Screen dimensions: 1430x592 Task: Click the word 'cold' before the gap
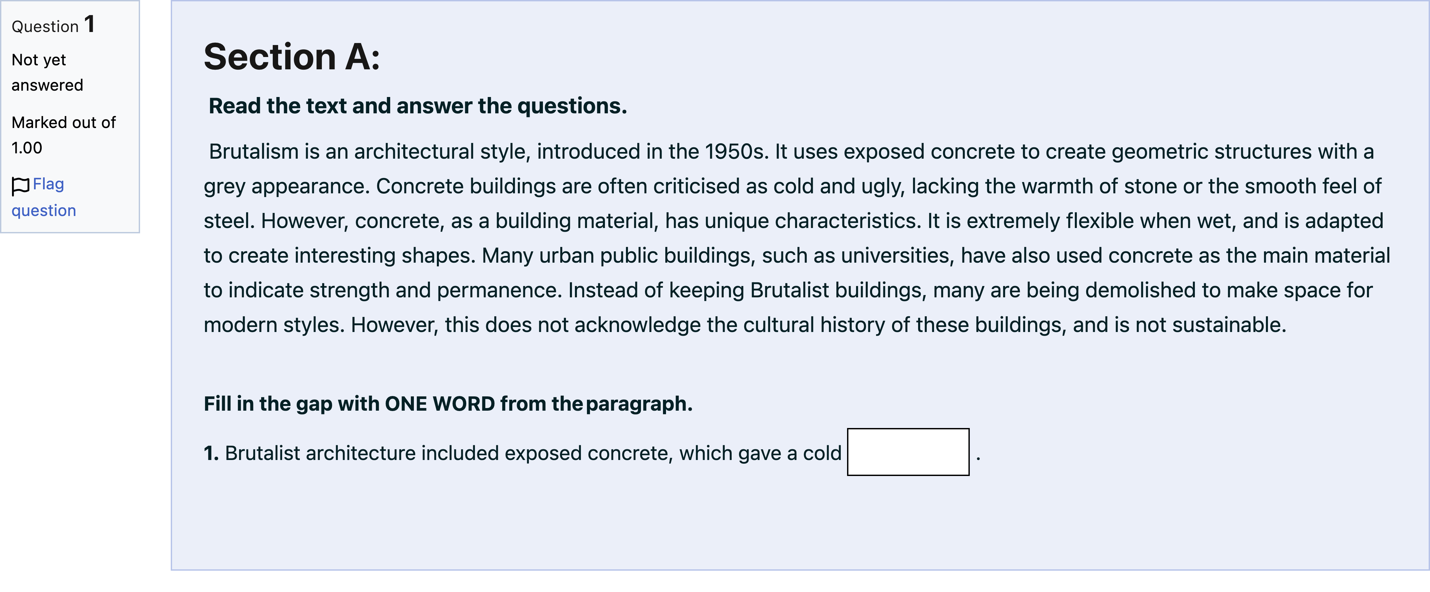[822, 453]
